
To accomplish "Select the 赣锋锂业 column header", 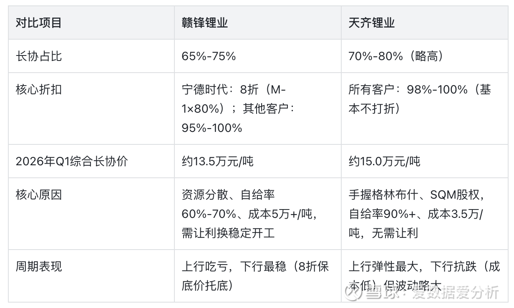I will 205,23.
